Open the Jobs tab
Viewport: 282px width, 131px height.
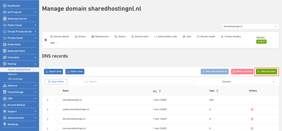(x=187, y=36)
